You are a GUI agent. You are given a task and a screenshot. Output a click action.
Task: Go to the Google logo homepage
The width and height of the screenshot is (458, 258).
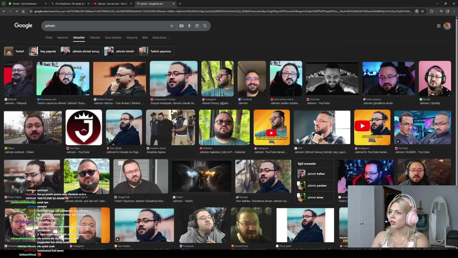coord(23,25)
